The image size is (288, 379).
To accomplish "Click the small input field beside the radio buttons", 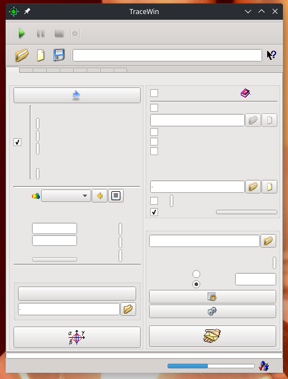I will tap(255, 279).
